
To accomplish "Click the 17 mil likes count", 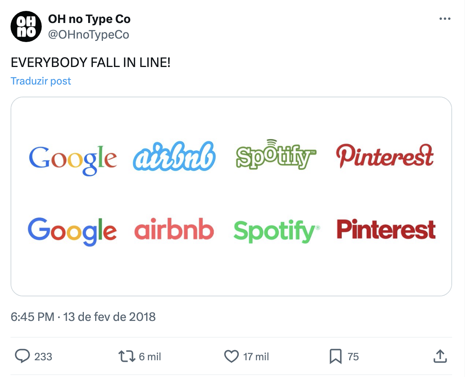I will click(x=256, y=356).
